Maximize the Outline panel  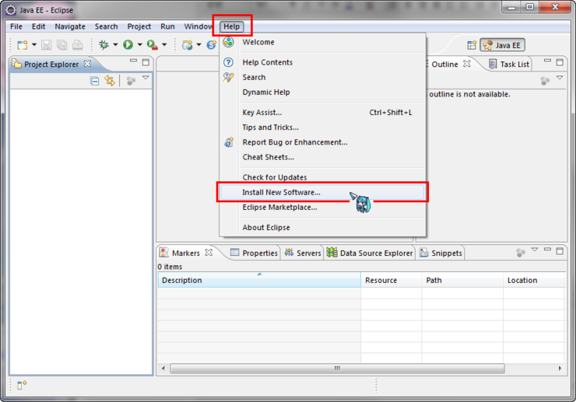click(x=560, y=62)
